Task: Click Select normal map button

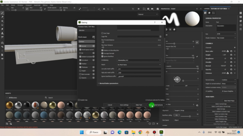Action: tap(221, 104)
